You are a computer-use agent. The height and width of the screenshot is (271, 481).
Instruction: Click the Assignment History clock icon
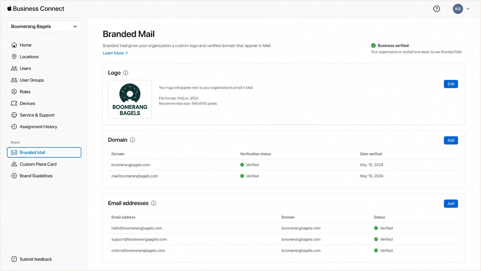14,127
